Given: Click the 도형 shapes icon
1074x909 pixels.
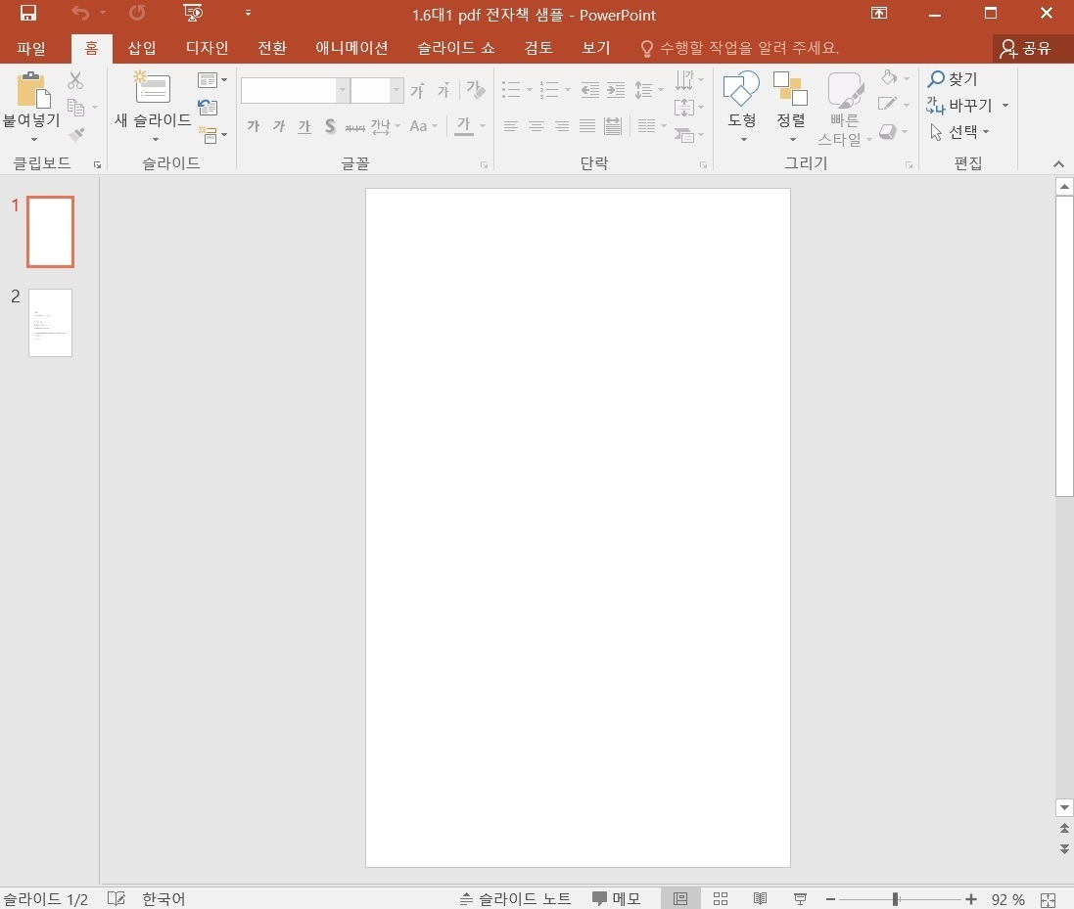Looking at the screenshot, I should coord(742,89).
